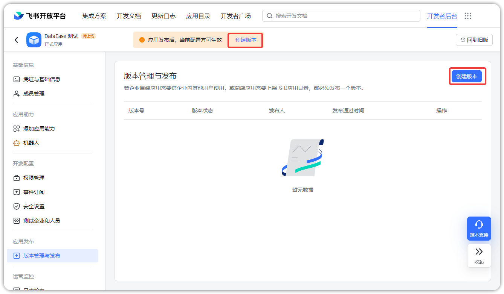Open 更新日志 in top navigation
Viewport: 504px width, 294px height.
(x=163, y=16)
